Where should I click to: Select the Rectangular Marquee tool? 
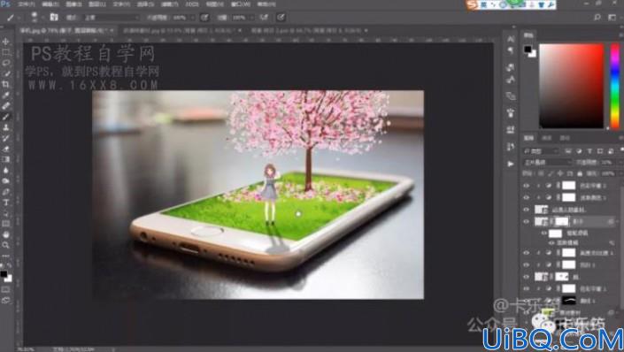pyautogui.click(x=5, y=52)
